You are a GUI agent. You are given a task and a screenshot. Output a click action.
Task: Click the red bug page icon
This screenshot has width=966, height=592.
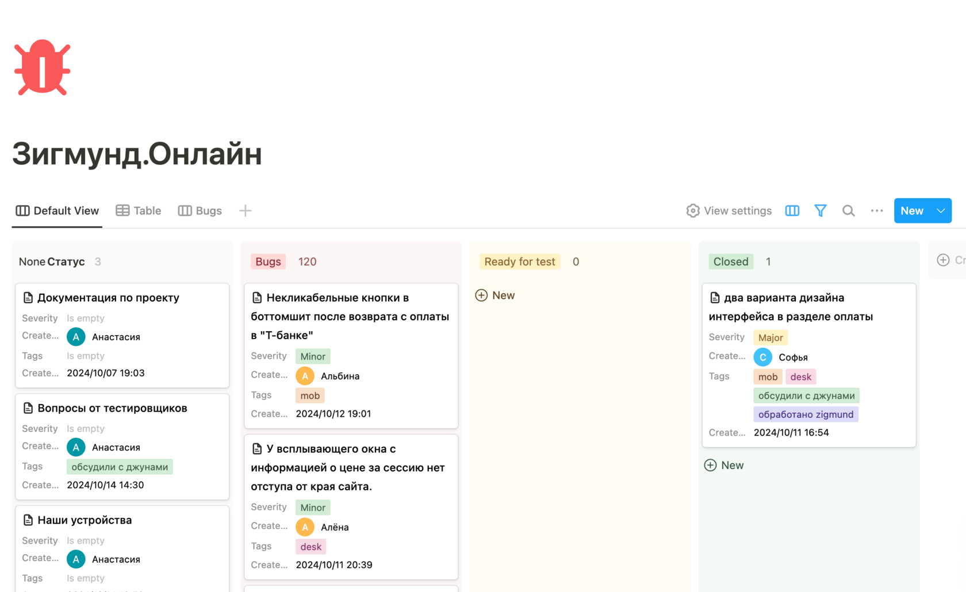[42, 68]
